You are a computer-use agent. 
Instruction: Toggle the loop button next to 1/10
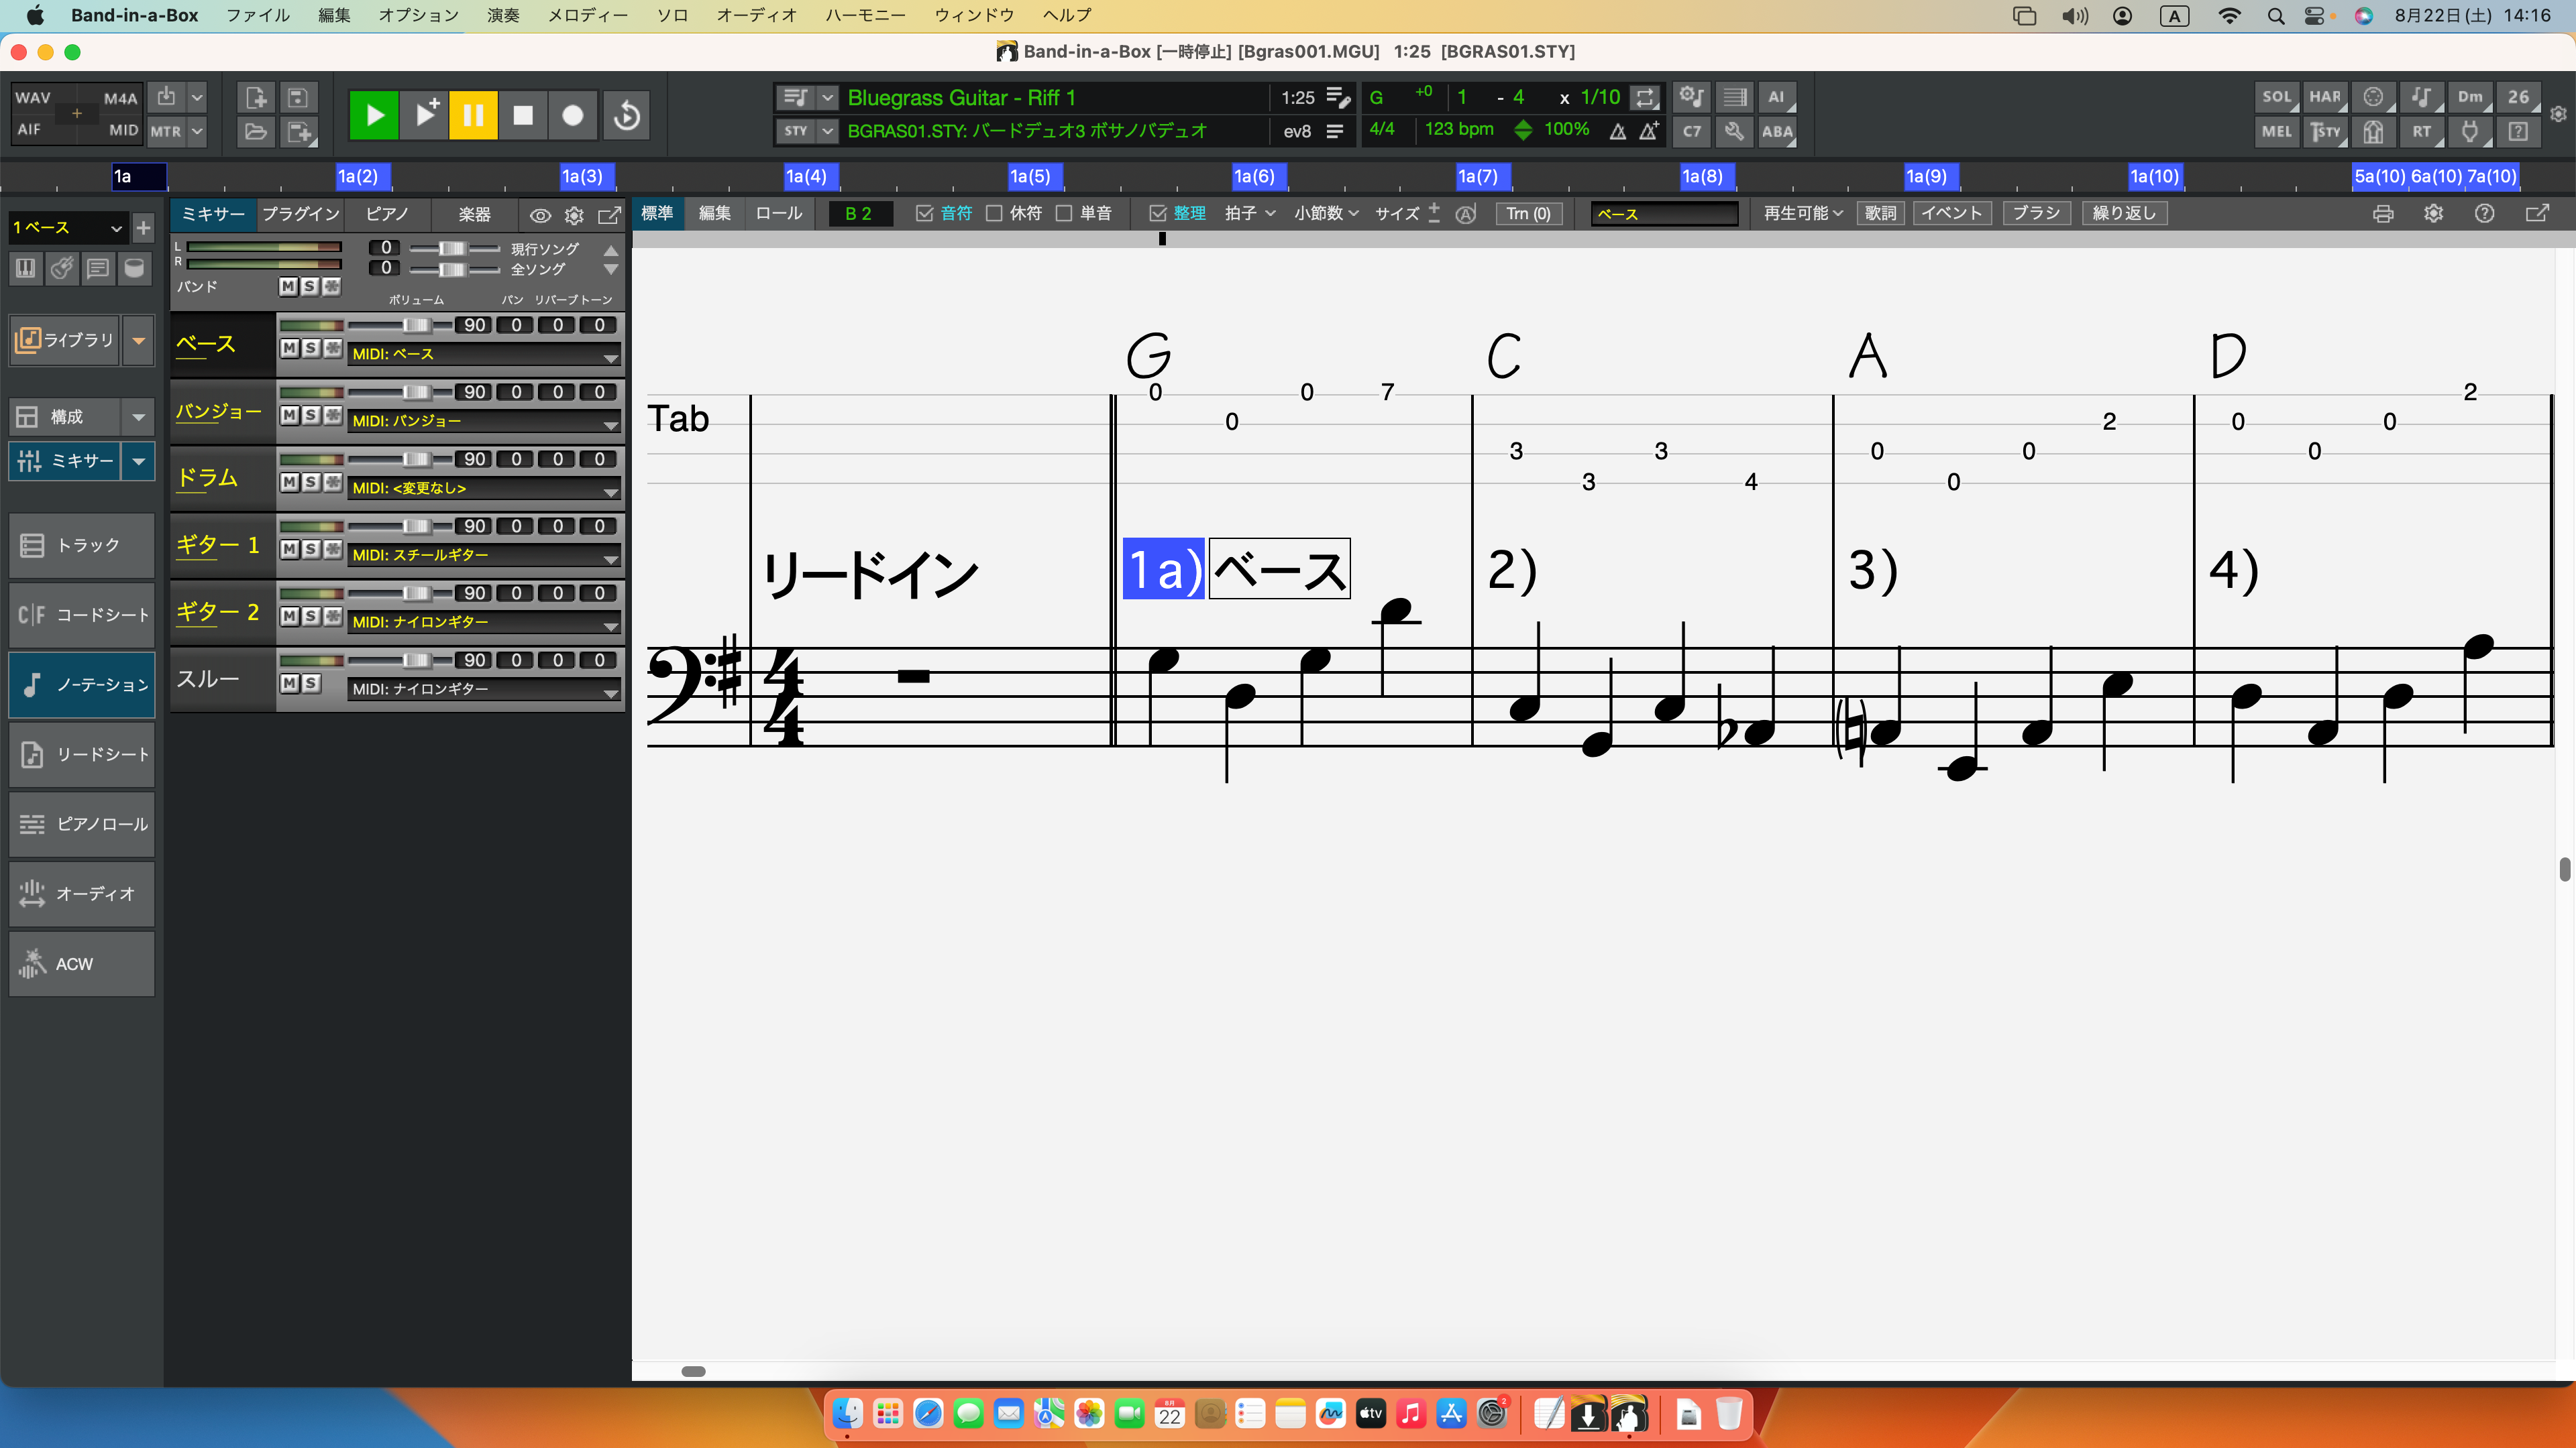(x=1645, y=97)
